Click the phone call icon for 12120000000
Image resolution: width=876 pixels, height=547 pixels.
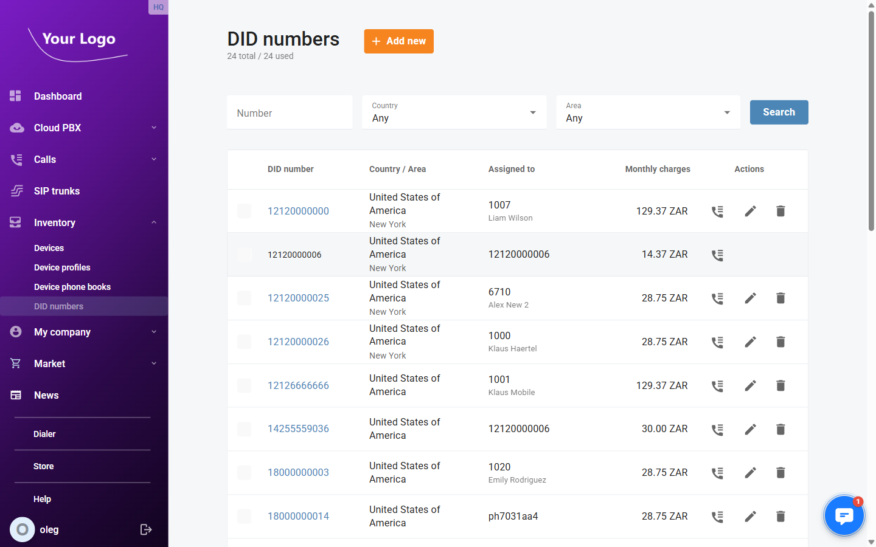(717, 211)
